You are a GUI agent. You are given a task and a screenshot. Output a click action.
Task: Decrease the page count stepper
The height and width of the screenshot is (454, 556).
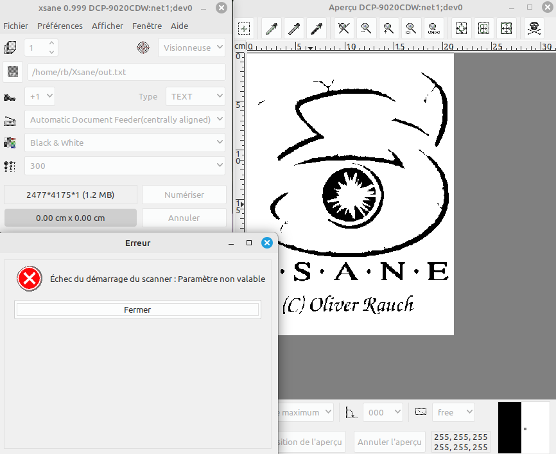point(52,52)
